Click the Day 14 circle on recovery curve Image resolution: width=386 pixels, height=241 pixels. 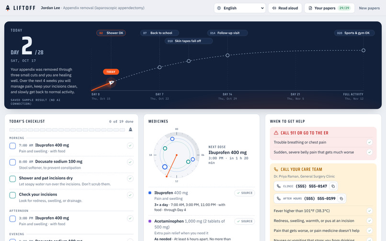227,55
